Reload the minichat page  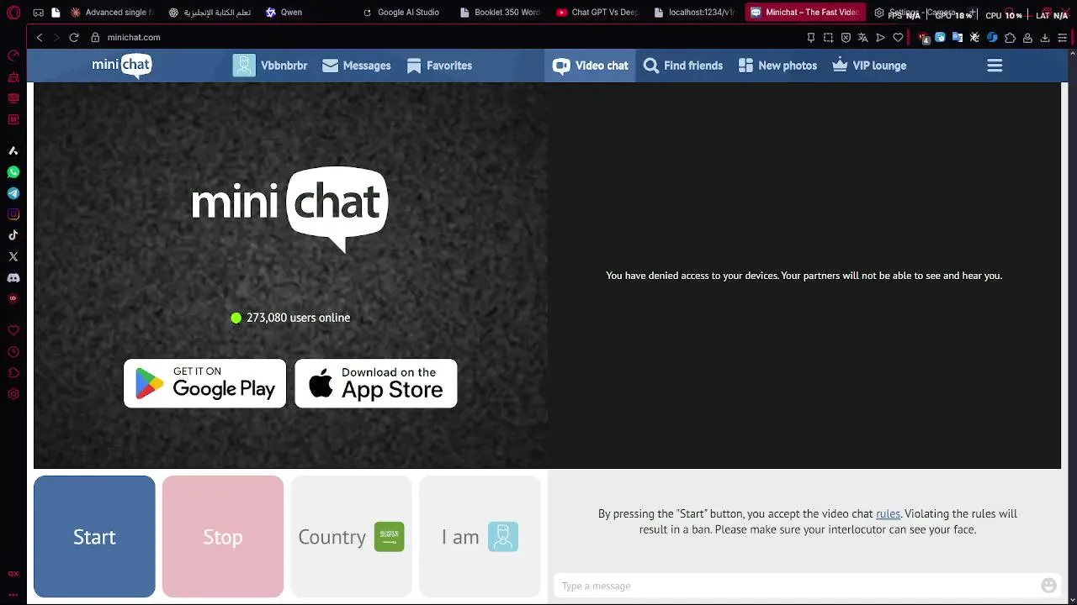(74, 37)
